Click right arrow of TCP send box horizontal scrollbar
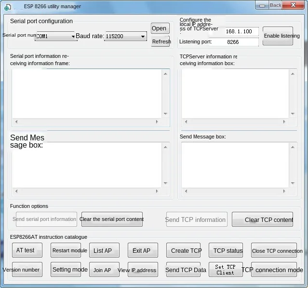Screen dimensions: 308x288 point(284,191)
